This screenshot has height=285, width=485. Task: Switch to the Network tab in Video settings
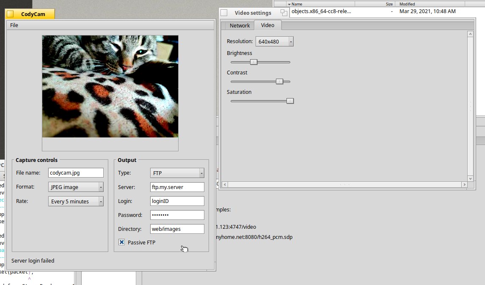pyautogui.click(x=240, y=26)
